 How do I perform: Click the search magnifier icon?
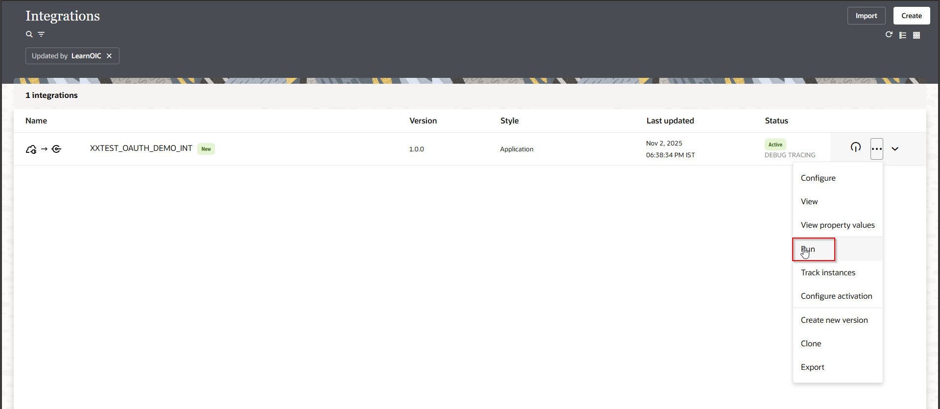(x=29, y=34)
